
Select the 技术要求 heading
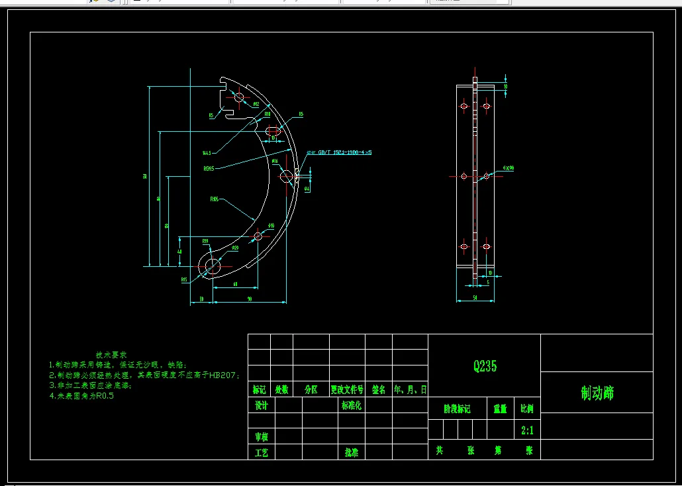click(x=111, y=355)
